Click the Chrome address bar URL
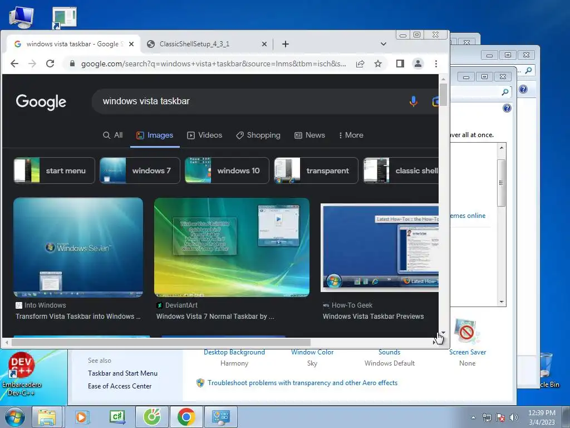This screenshot has width=570, height=428. pos(213,64)
